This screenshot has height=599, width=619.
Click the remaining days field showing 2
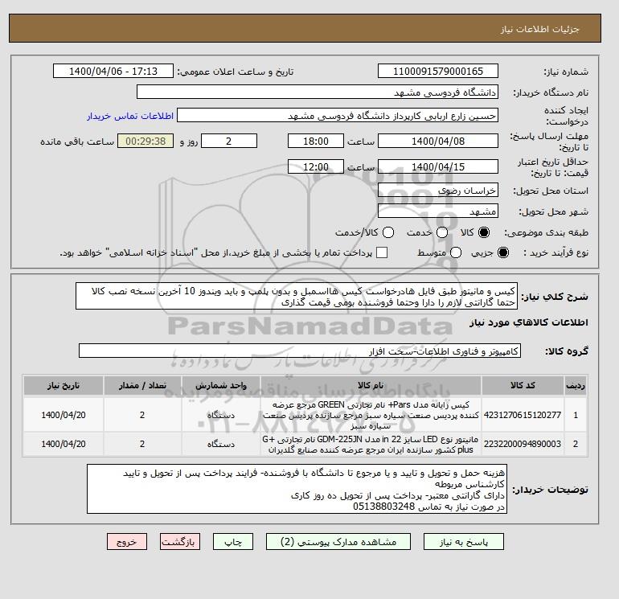[x=229, y=141]
